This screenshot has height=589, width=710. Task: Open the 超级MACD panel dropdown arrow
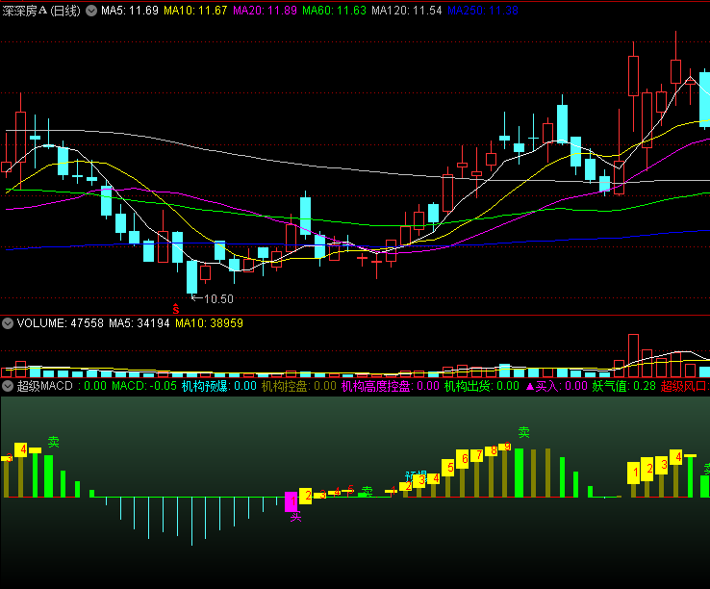8,386
